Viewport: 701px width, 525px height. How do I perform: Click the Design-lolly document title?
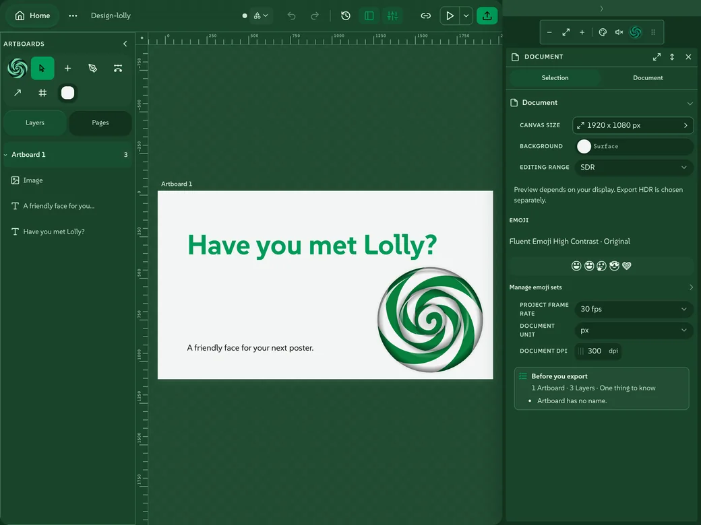pyautogui.click(x=111, y=15)
